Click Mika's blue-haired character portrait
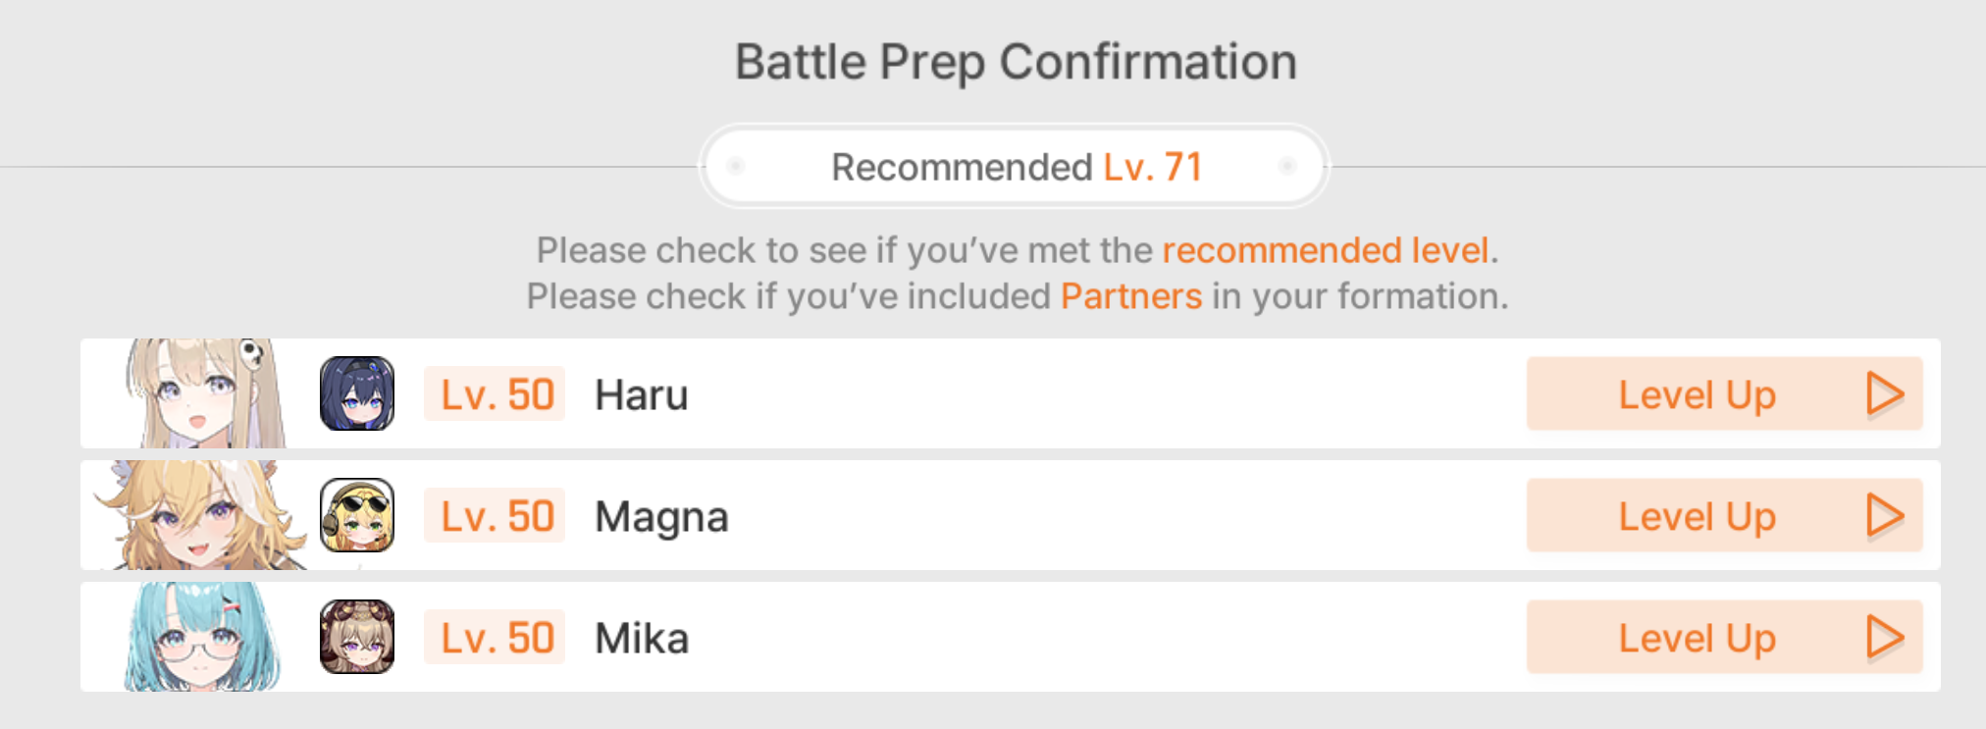 [x=204, y=637]
